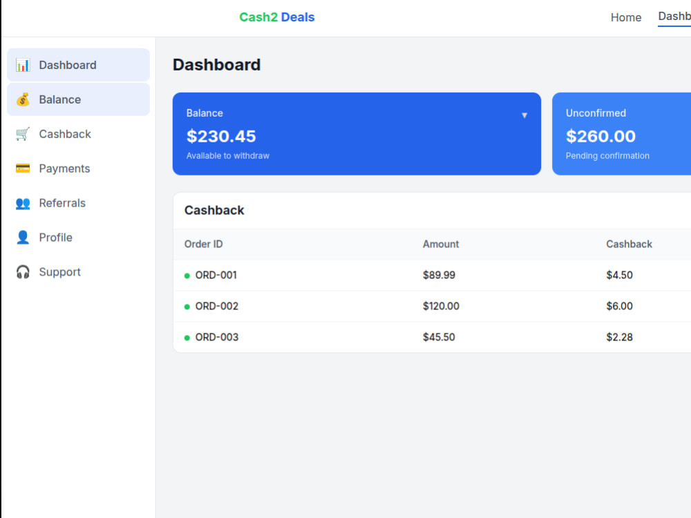The height and width of the screenshot is (518, 691).
Task: Click the Cashback column header
Action: pyautogui.click(x=629, y=244)
